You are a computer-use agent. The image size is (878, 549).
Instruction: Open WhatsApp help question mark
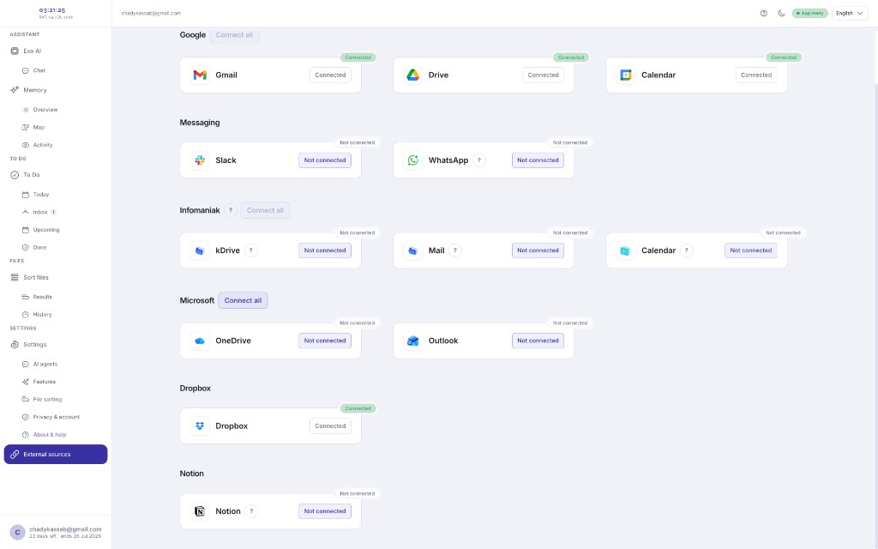tap(478, 160)
